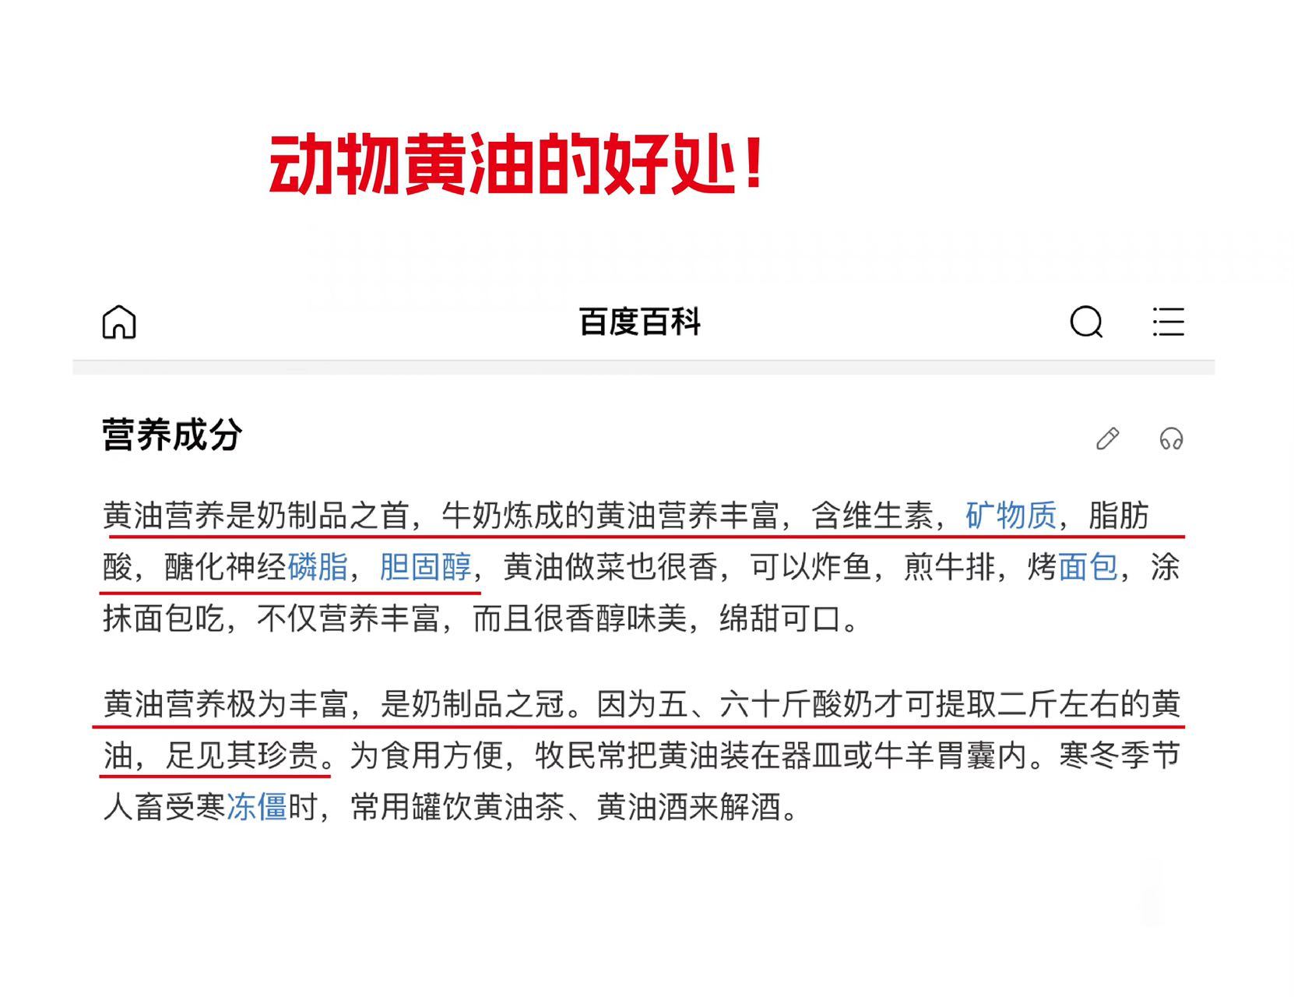This screenshot has height=997, width=1294.
Task: Open the 冻僵 link
Action: tap(257, 807)
